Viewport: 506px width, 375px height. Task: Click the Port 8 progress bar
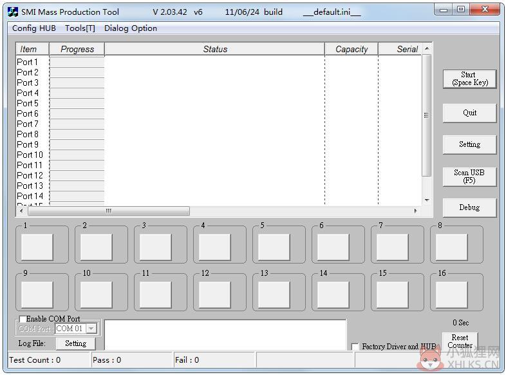click(77, 135)
